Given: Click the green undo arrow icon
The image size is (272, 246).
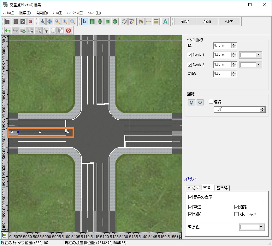Looking at the screenshot, I should [x=8, y=31].
